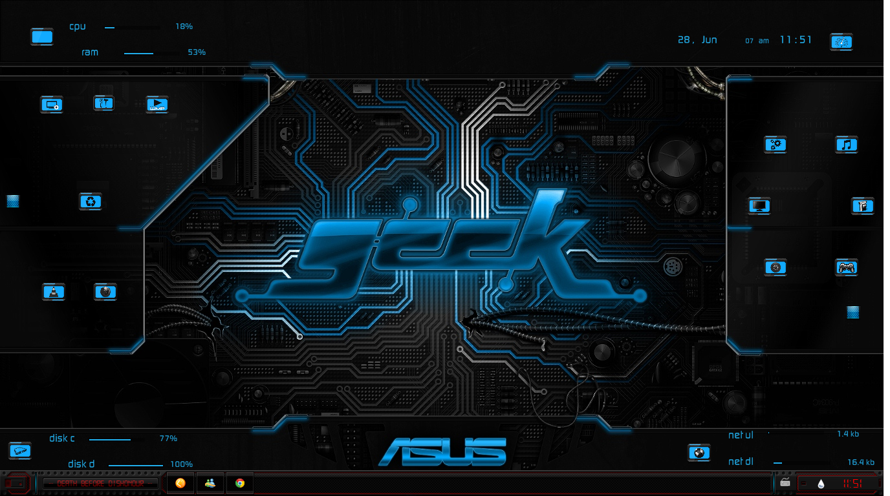
Task: Open the display settings monitor-with-gear icon
Action: 51,105
